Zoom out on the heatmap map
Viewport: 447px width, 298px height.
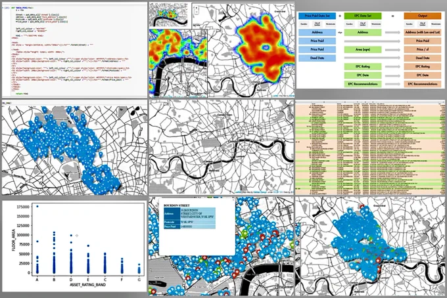point(197,12)
